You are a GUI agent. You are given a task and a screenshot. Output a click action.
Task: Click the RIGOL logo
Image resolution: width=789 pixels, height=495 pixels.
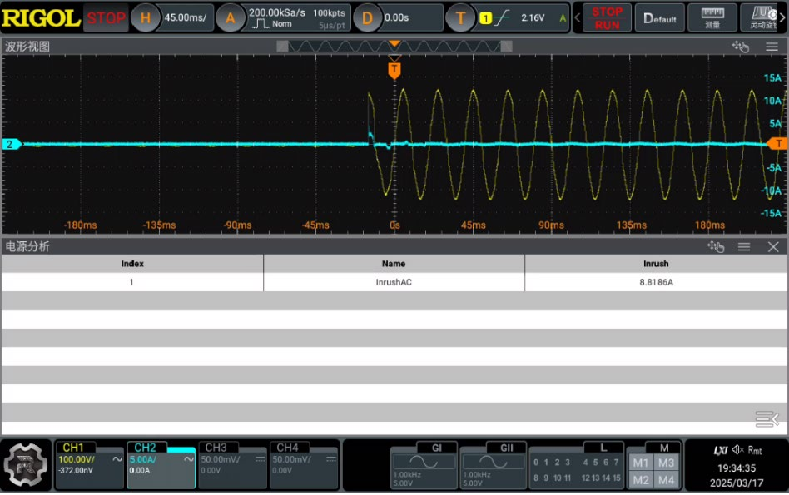(x=41, y=18)
